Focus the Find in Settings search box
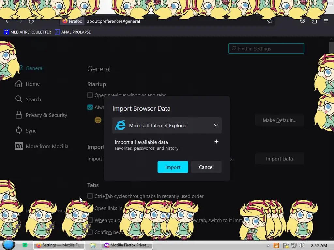Image resolution: width=334 pixels, height=250 pixels. point(266,49)
